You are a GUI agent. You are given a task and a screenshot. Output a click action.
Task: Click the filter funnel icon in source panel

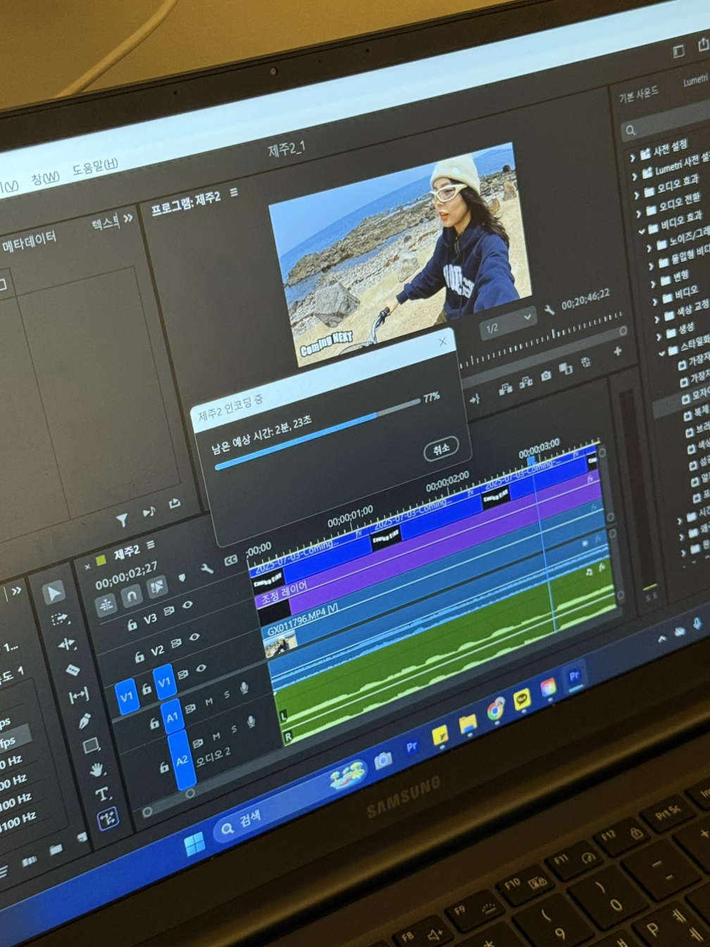pyautogui.click(x=122, y=520)
